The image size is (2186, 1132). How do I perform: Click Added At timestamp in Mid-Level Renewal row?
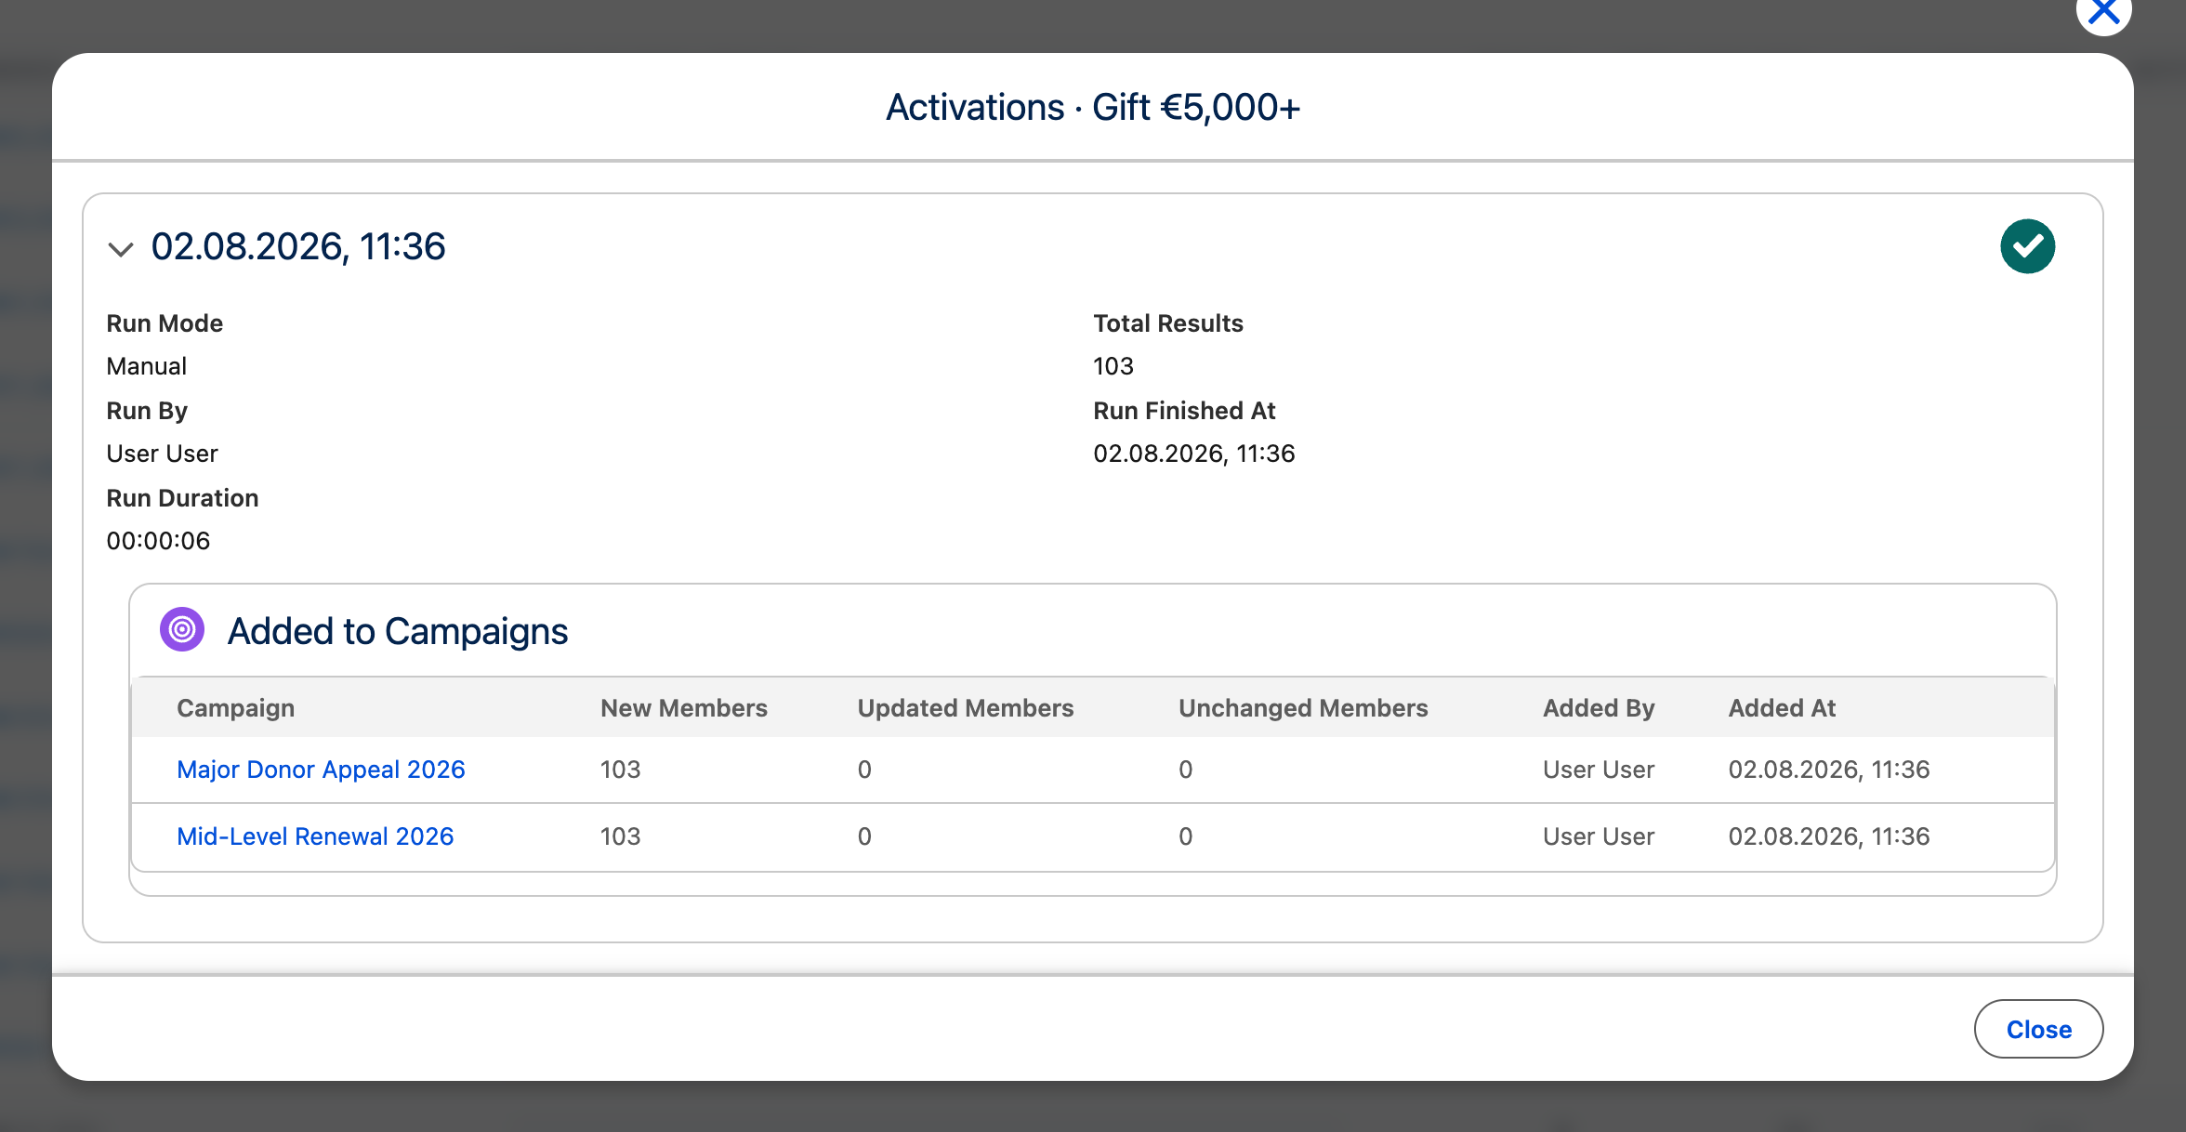coord(1829,836)
